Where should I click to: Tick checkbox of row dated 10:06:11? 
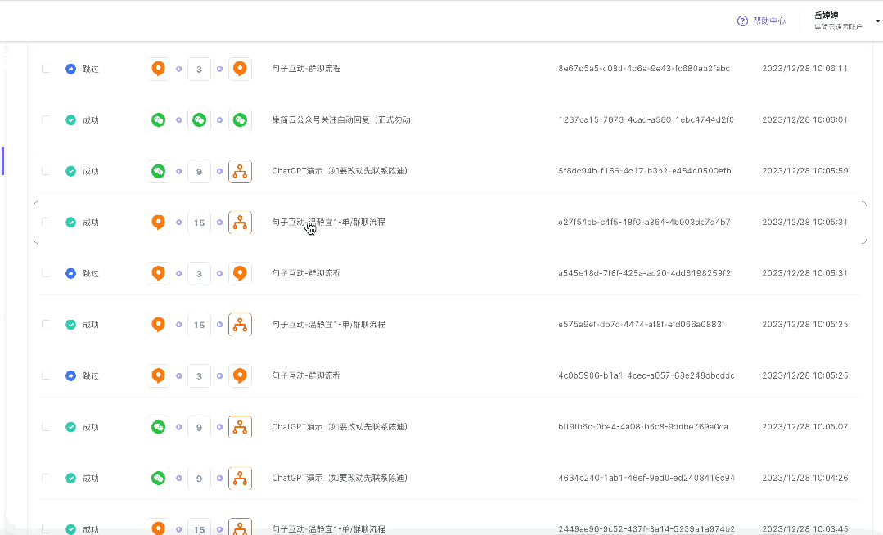[x=46, y=69]
